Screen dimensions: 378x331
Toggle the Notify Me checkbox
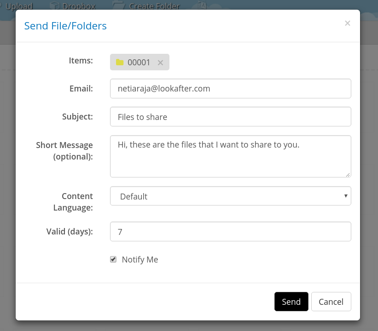[113, 259]
